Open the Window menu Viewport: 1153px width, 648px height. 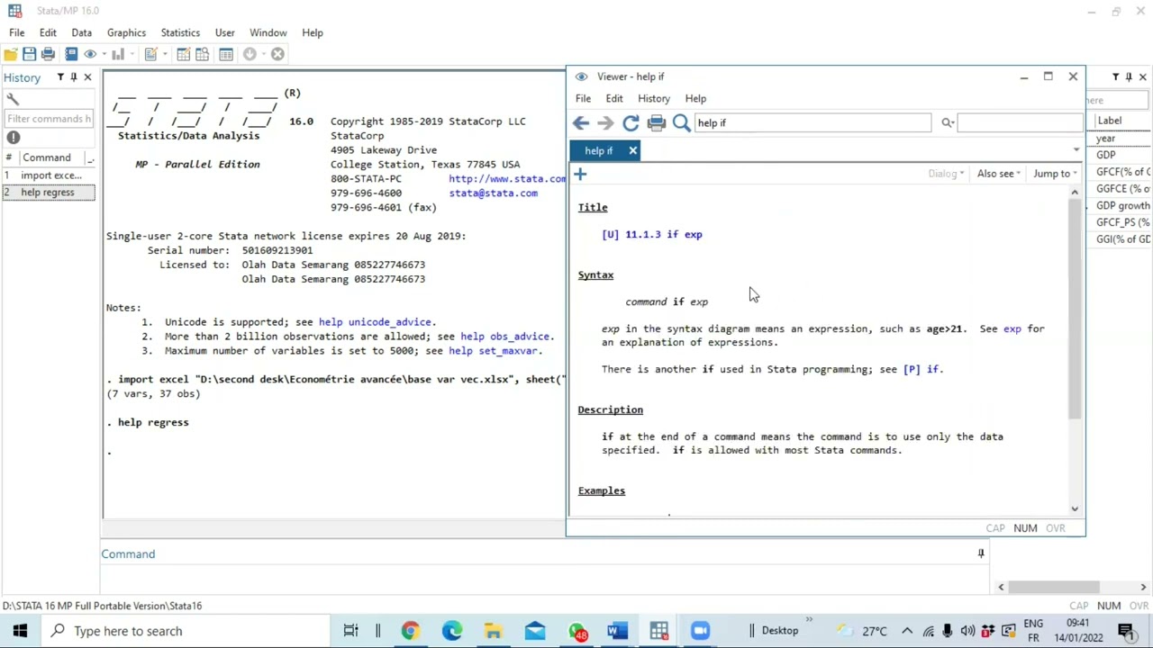coord(268,32)
